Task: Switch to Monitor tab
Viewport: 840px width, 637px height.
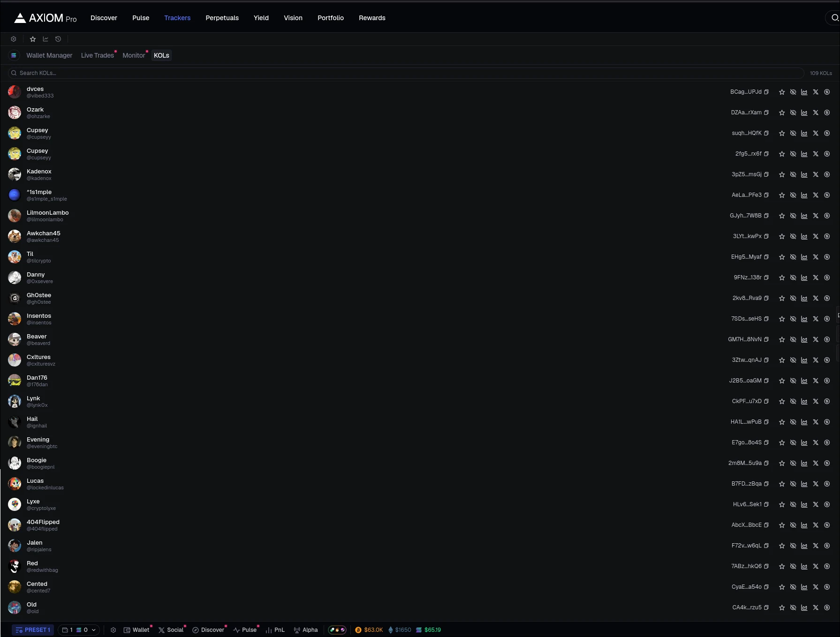Action: point(134,55)
